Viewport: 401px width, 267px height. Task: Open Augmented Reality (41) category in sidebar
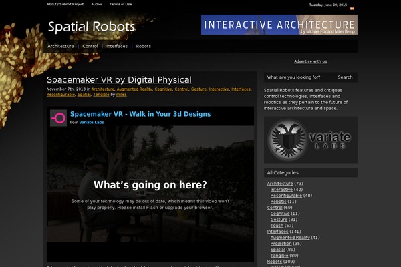click(290, 238)
